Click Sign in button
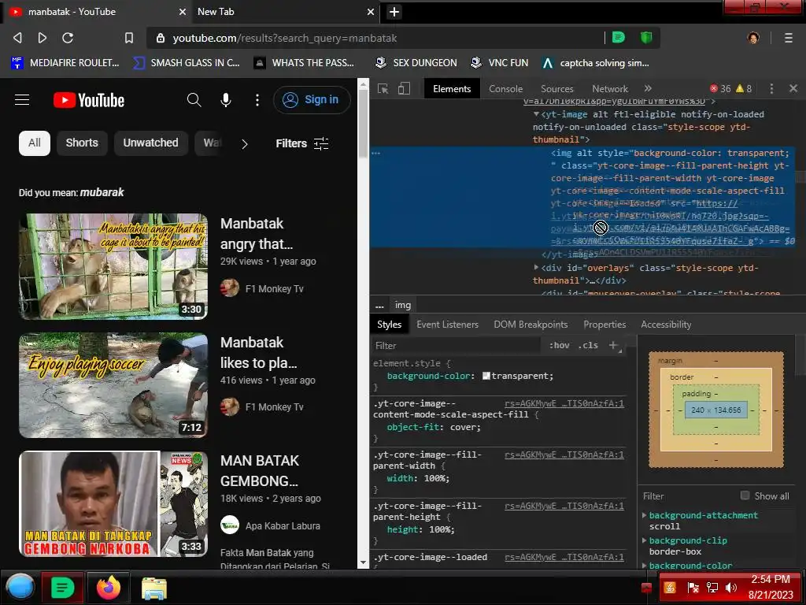The height and width of the screenshot is (605, 806). click(312, 100)
